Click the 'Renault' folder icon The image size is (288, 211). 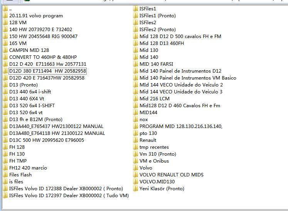135,140
